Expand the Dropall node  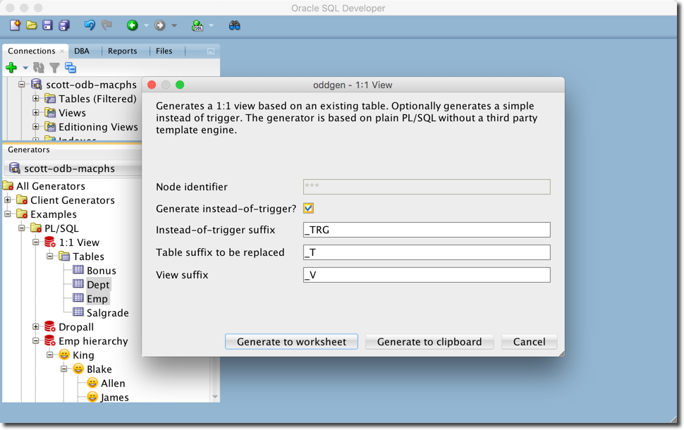36,326
